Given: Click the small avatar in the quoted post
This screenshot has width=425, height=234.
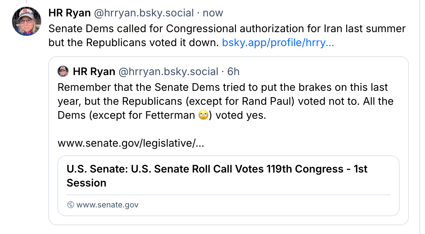Looking at the screenshot, I should click(63, 72).
